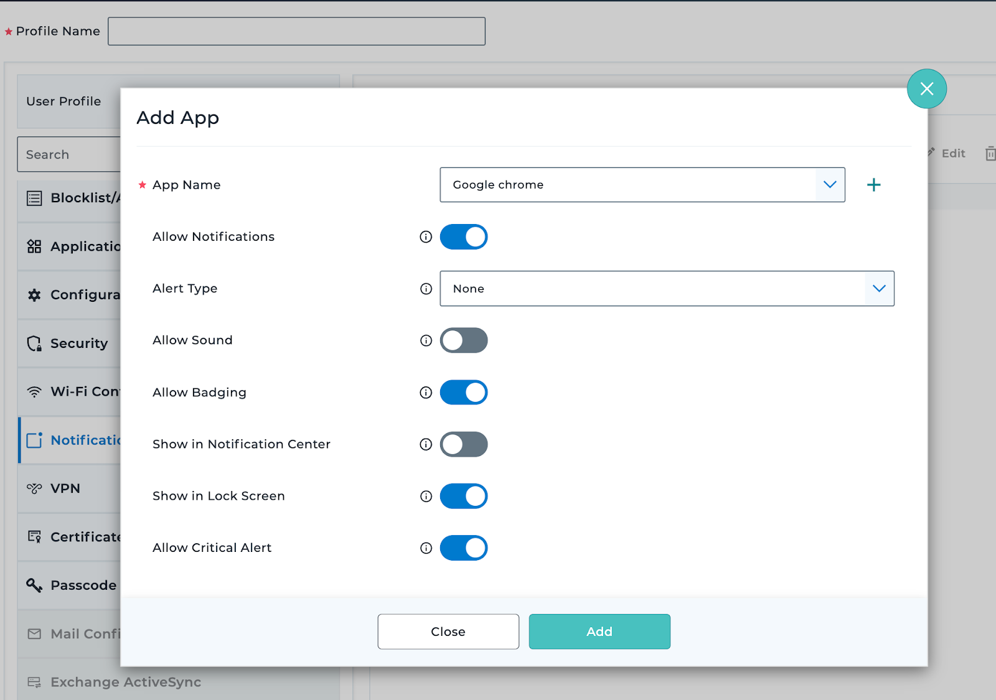Show info for Show in Lock Screen

(x=426, y=496)
